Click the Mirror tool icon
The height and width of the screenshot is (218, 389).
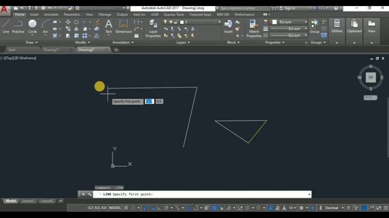tap(76, 29)
